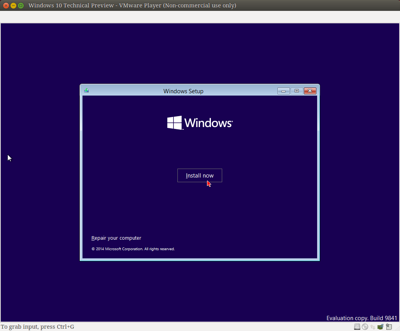Click the CD/DVD drive icon in status bar

click(x=365, y=327)
